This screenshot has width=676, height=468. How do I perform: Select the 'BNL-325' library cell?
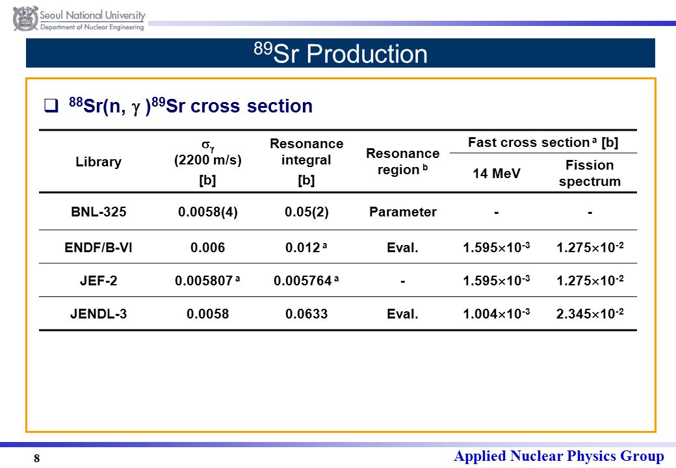tap(99, 212)
